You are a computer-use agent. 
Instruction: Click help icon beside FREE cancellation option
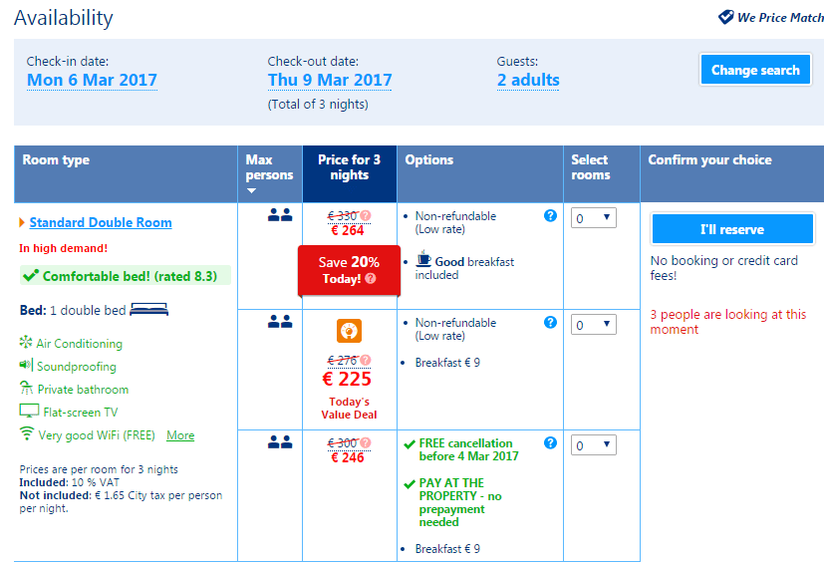[x=550, y=442]
